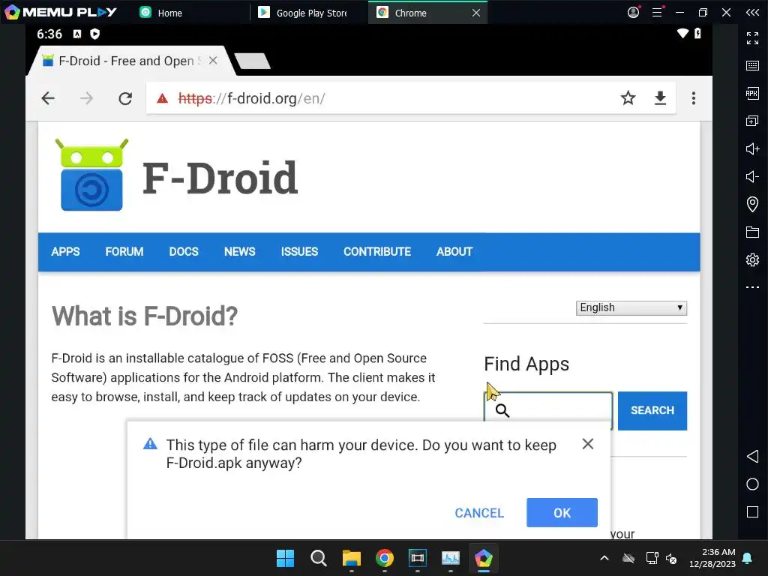This screenshot has width=768, height=576.
Task: Open the FORUM menu item
Action: click(x=124, y=252)
